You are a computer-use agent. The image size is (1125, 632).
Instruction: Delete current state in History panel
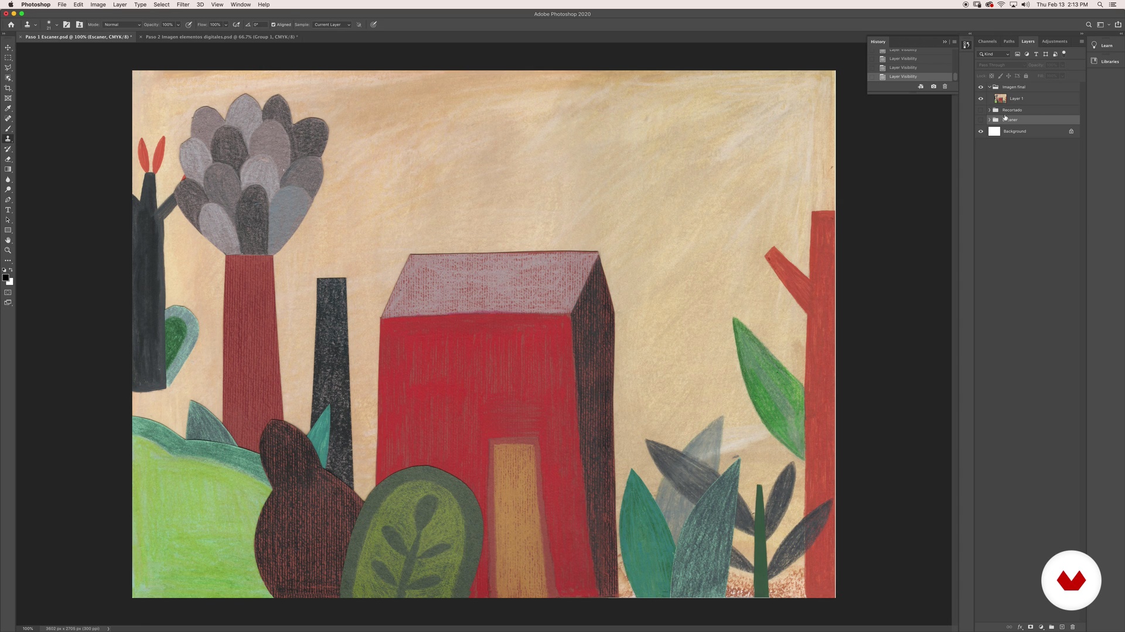point(945,87)
